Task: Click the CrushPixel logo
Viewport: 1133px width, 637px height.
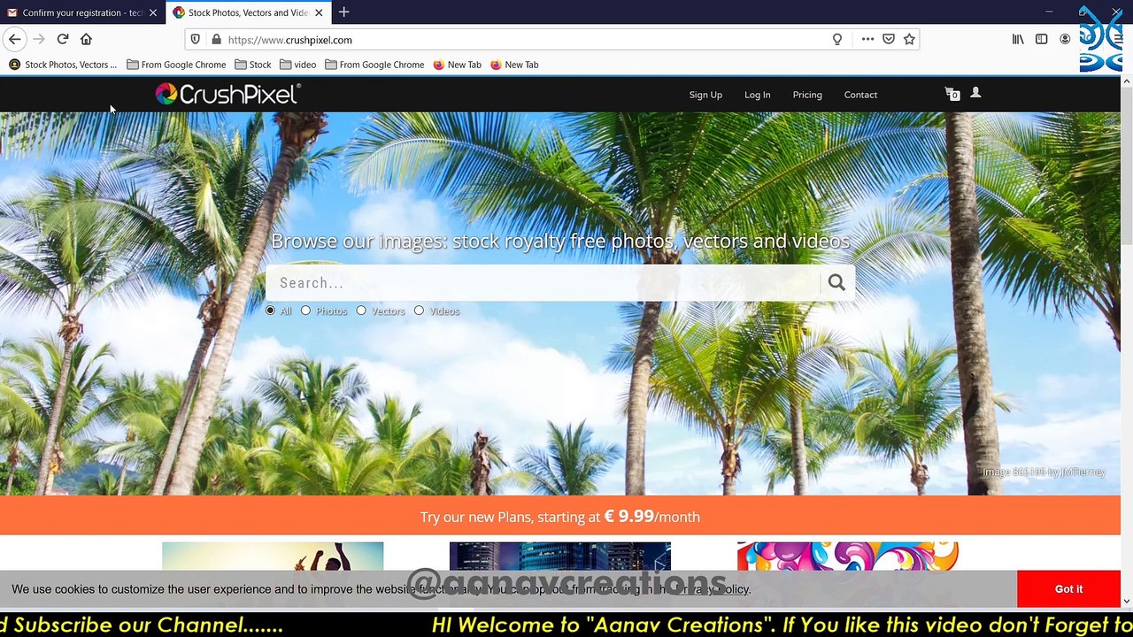Action: point(228,94)
